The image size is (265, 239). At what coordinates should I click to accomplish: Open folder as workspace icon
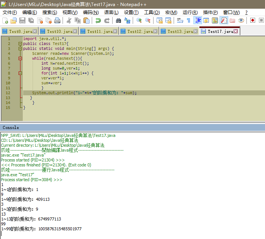tap(232, 20)
